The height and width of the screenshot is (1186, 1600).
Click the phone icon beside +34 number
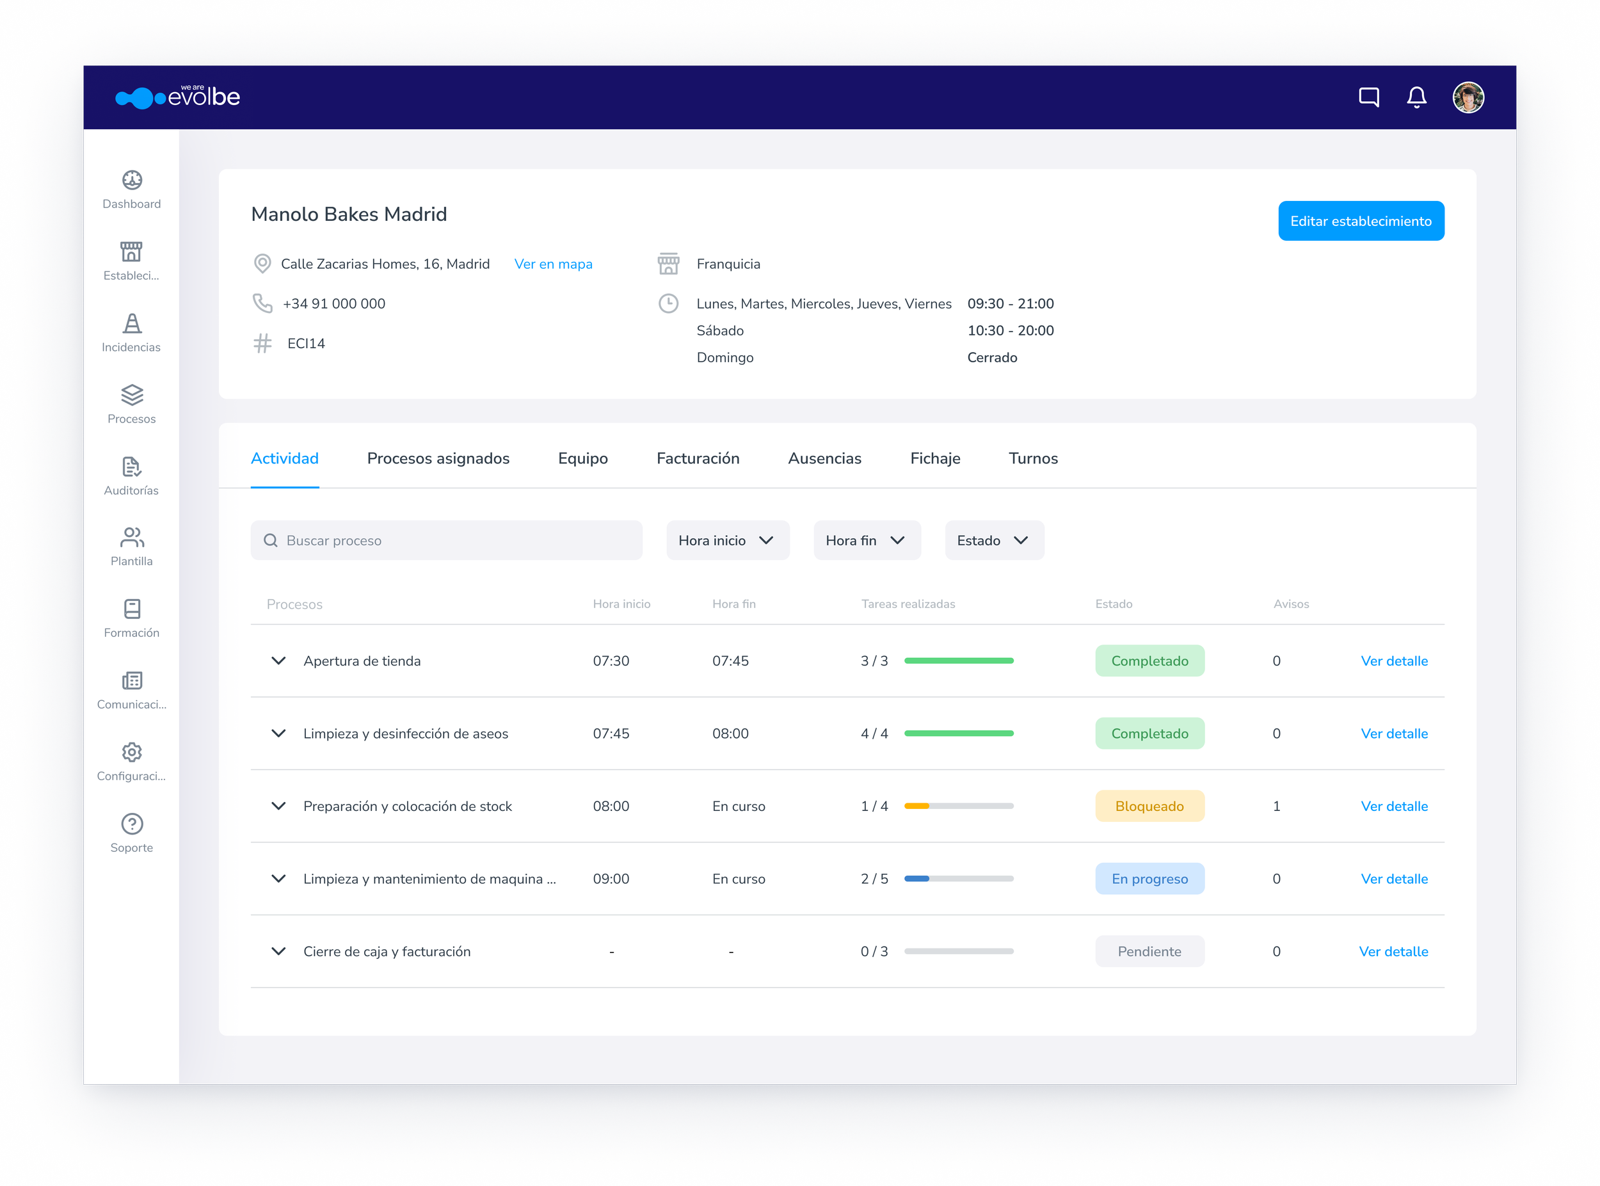(262, 303)
